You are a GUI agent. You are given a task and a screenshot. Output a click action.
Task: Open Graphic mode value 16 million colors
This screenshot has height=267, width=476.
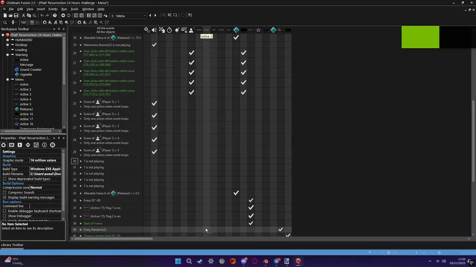point(45,160)
